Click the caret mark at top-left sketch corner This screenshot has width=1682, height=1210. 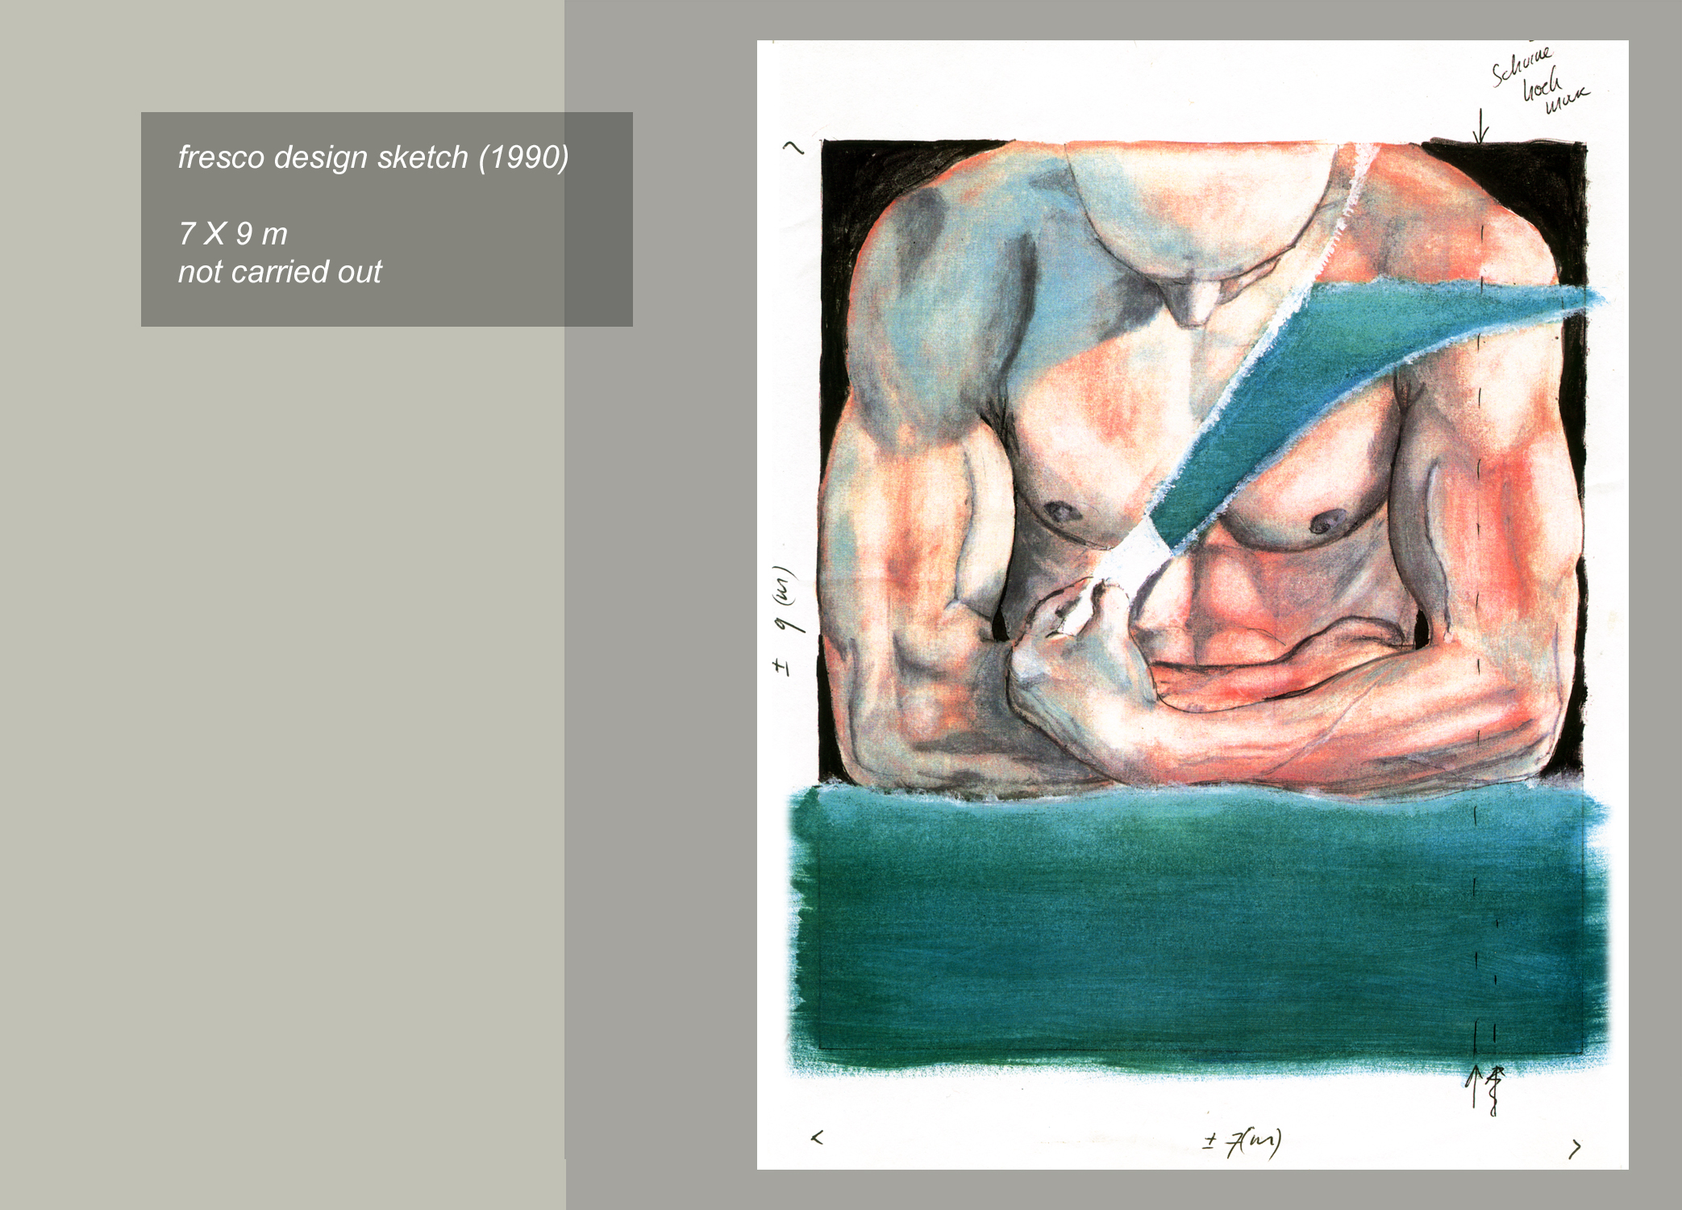(794, 147)
